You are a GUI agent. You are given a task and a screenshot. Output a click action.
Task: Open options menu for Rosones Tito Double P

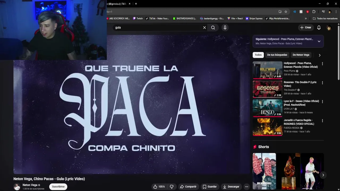click(x=322, y=83)
